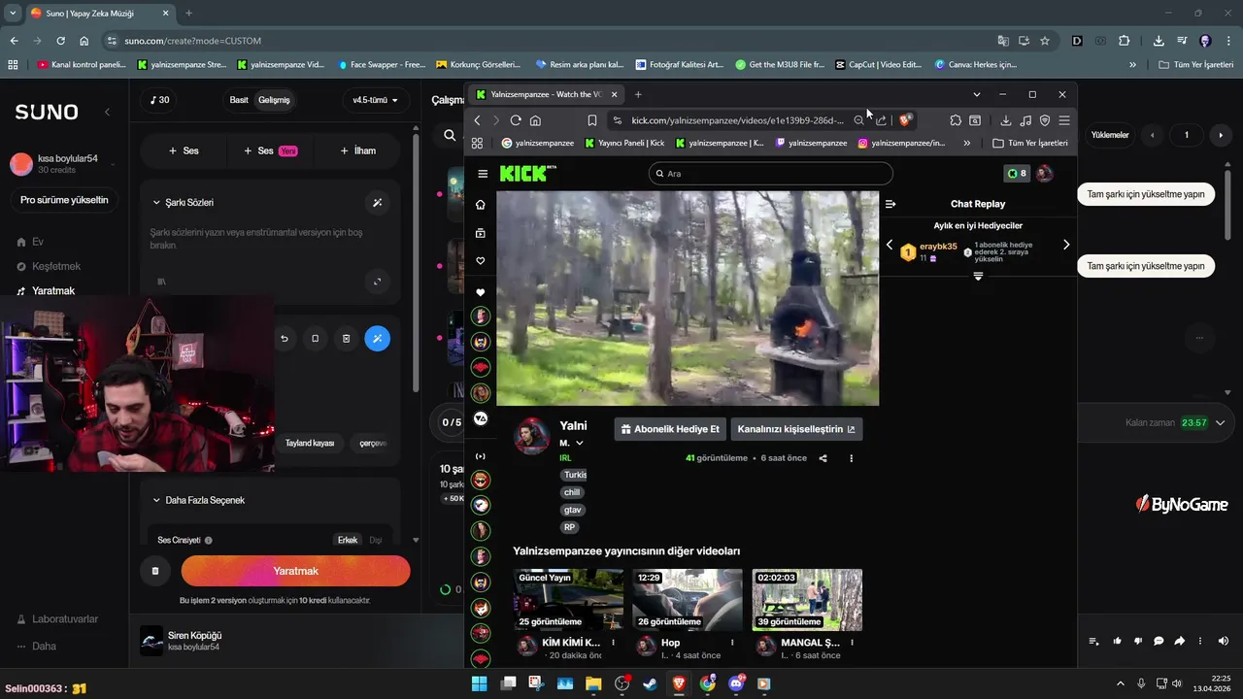Open MANGAL video thumbnail
Screen dimensions: 1243x699
click(807, 599)
